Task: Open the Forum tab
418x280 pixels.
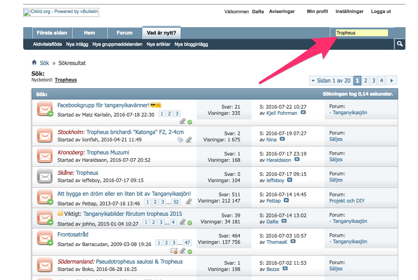Action: click(x=125, y=33)
